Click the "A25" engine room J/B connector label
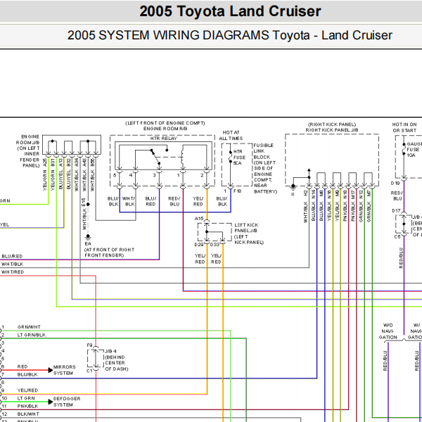 click(44, 162)
